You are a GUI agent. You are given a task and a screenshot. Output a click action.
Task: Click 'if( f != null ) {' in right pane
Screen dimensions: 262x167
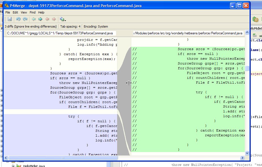(x=224, y=97)
